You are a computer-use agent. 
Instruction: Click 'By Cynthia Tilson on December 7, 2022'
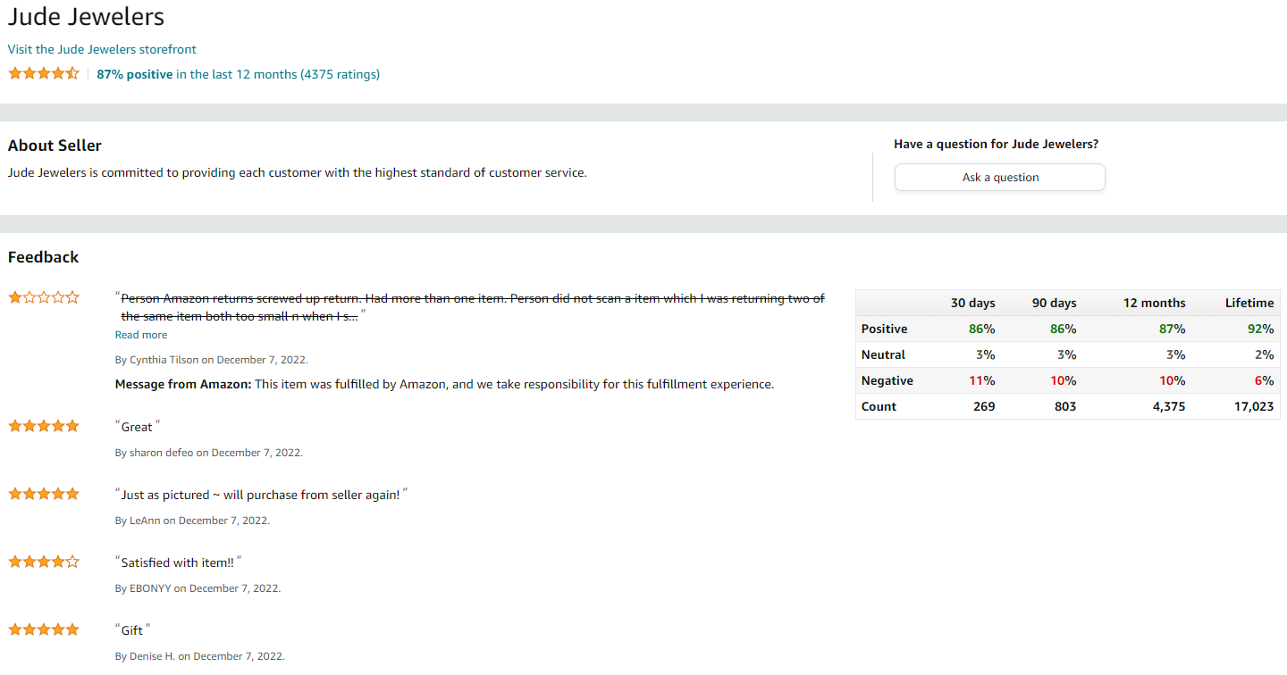pos(212,360)
